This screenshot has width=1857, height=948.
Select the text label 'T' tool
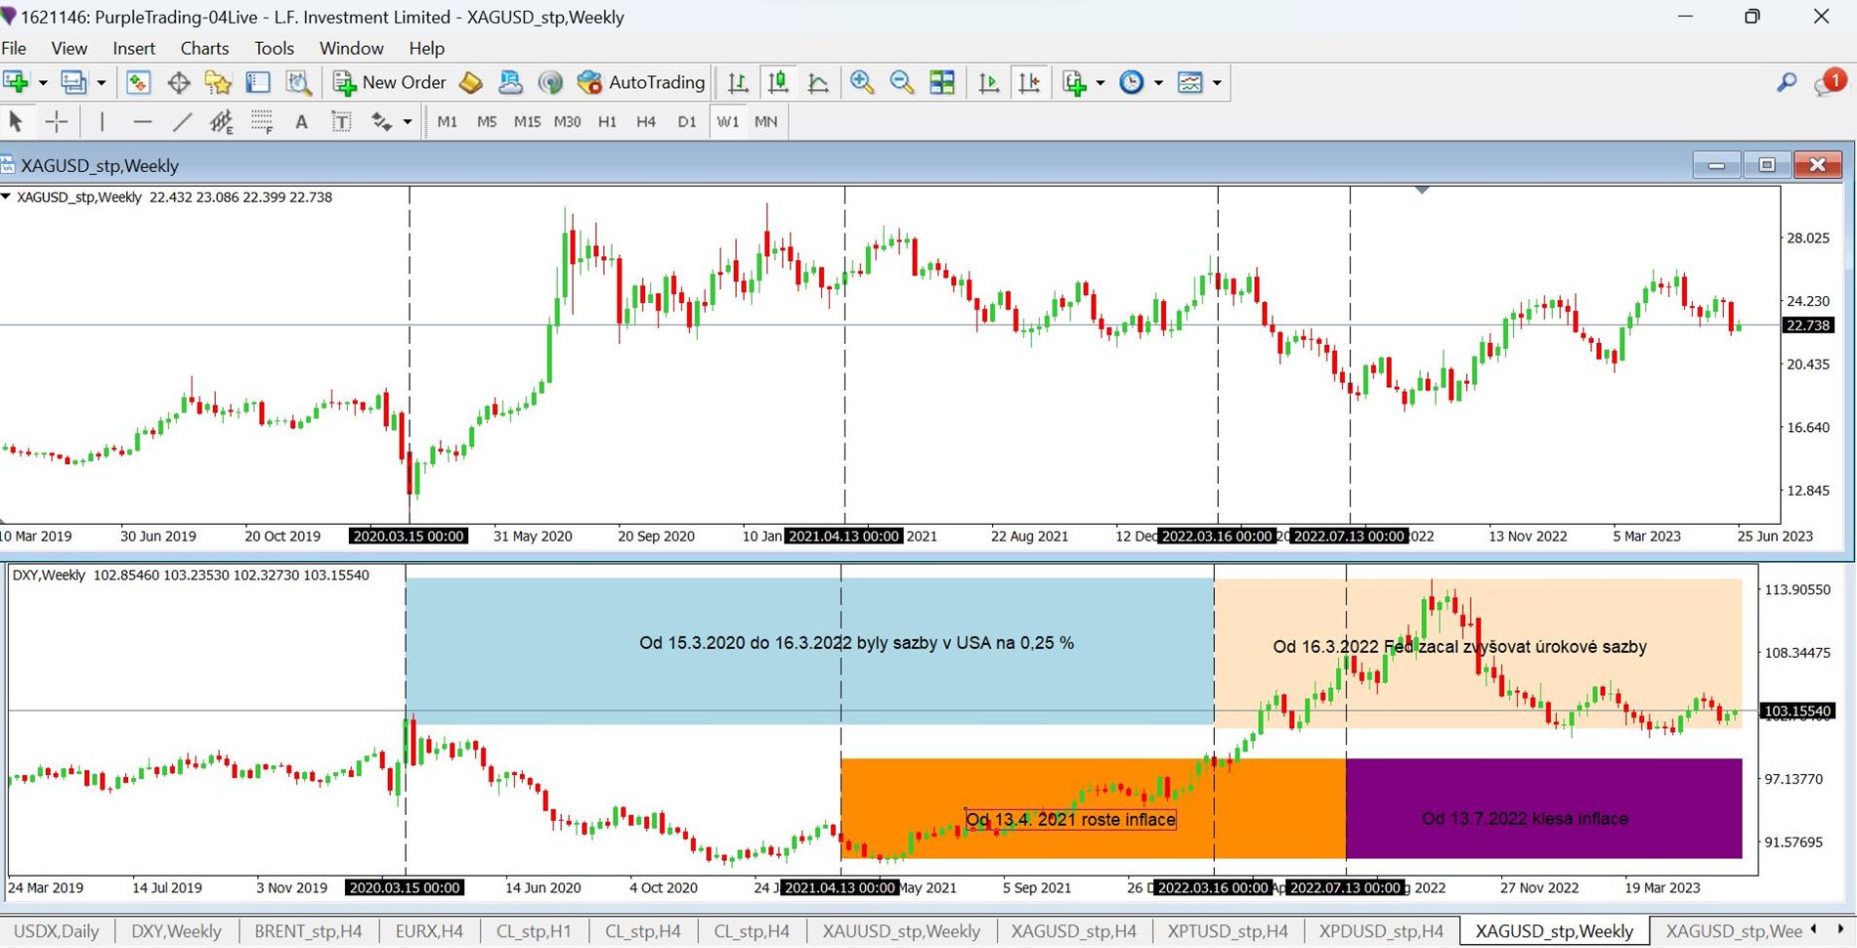341,122
